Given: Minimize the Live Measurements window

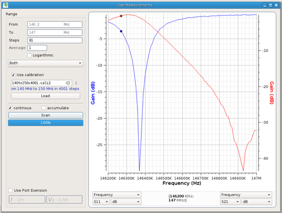Looking at the screenshot, I should tap(265, 5).
